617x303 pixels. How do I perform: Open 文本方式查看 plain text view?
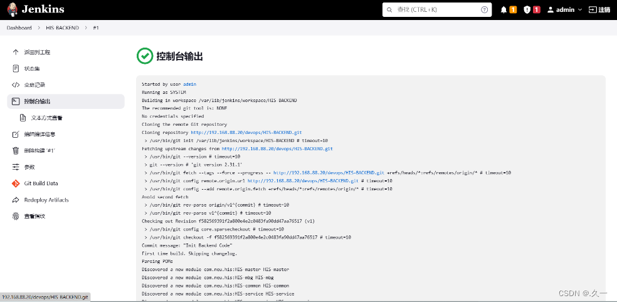tap(46, 118)
